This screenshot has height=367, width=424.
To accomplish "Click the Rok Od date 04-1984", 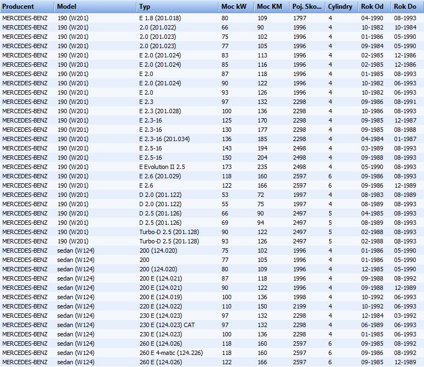I will (372, 139).
